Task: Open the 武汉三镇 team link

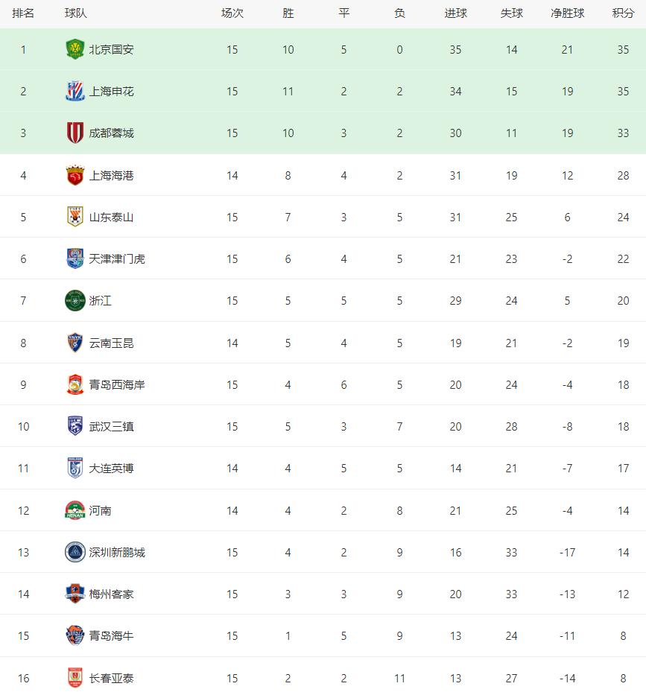Action: click(x=111, y=426)
